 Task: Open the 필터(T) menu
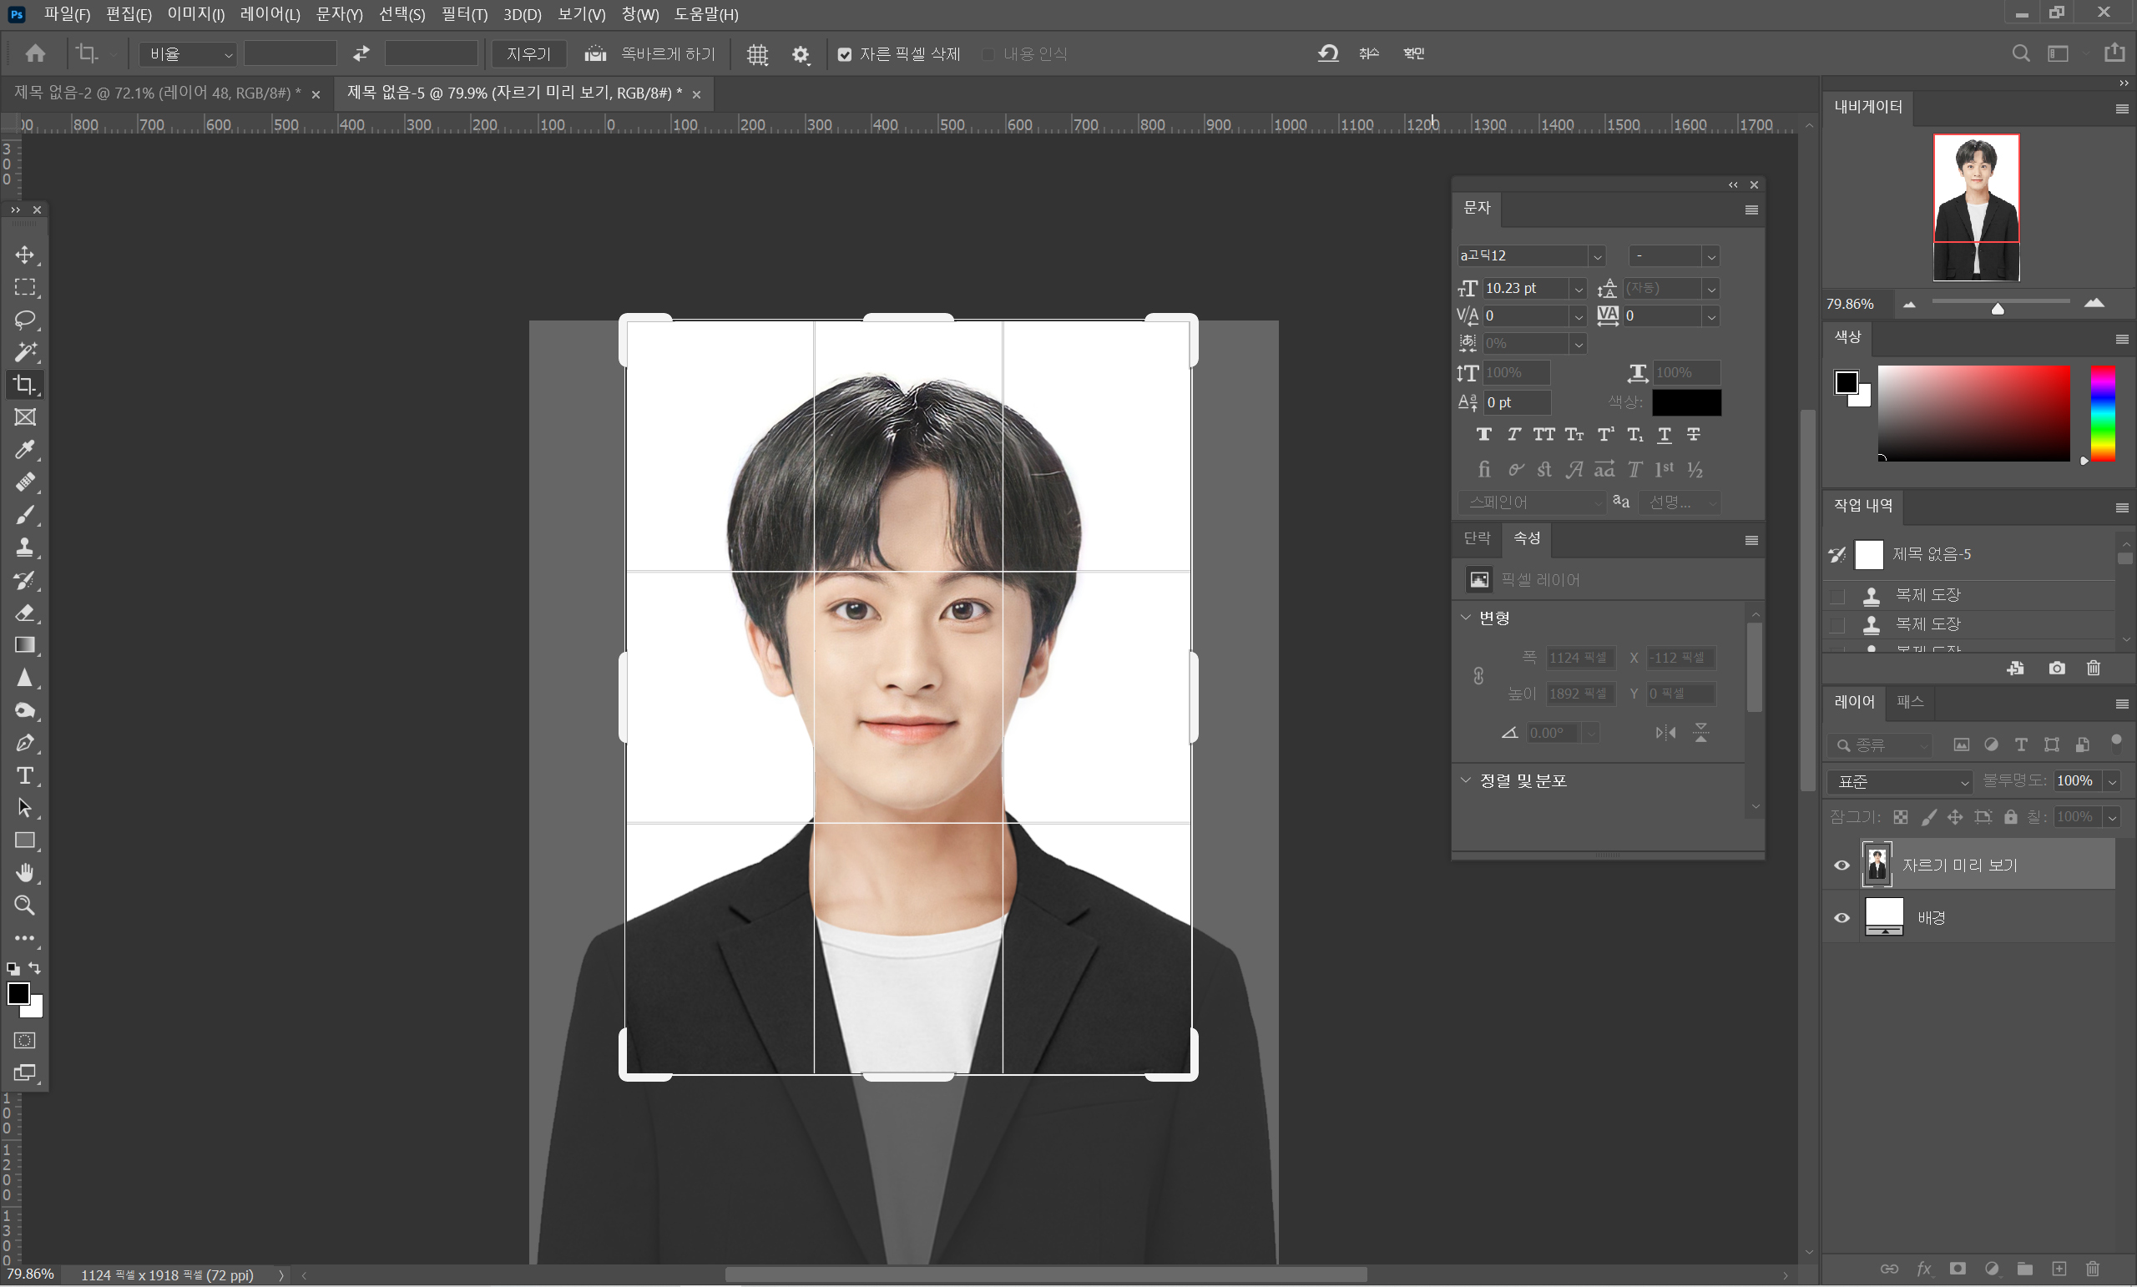pos(464,14)
